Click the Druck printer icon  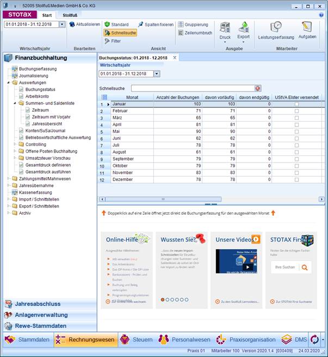pyautogui.click(x=225, y=28)
